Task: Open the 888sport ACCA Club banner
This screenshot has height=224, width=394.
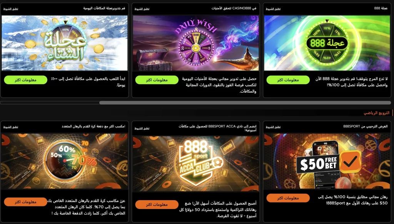Action: 196,164
